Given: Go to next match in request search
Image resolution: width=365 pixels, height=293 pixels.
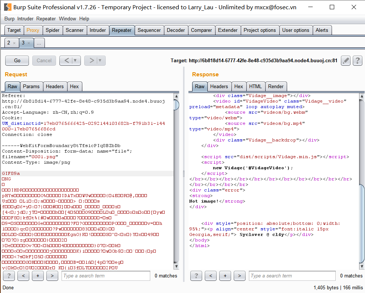Looking at the screenshot, I should (x=52, y=276).
